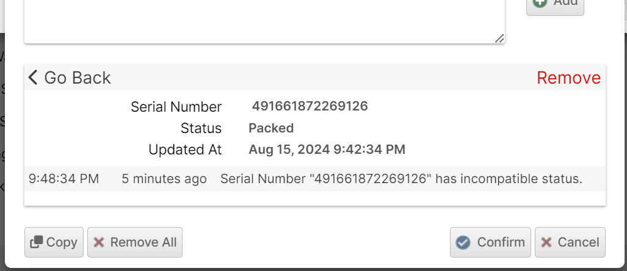Click the Go Back text
This screenshot has width=627, height=271.
pyautogui.click(x=78, y=78)
